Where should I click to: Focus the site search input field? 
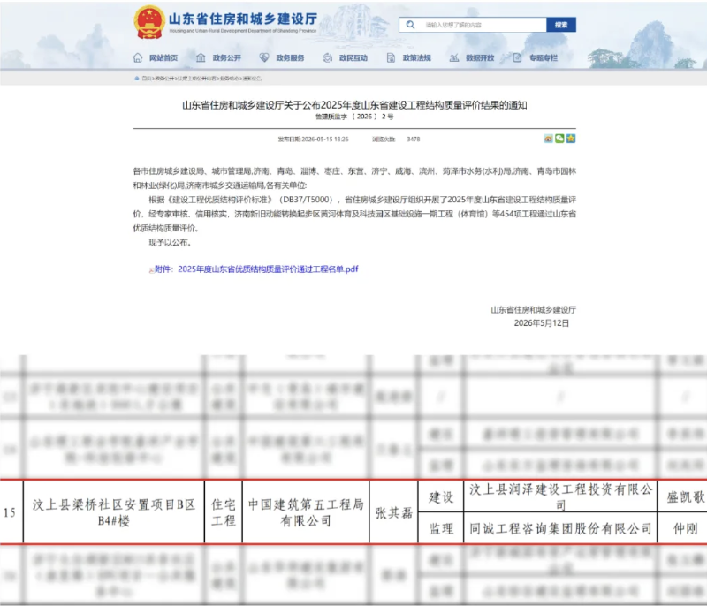click(473, 25)
